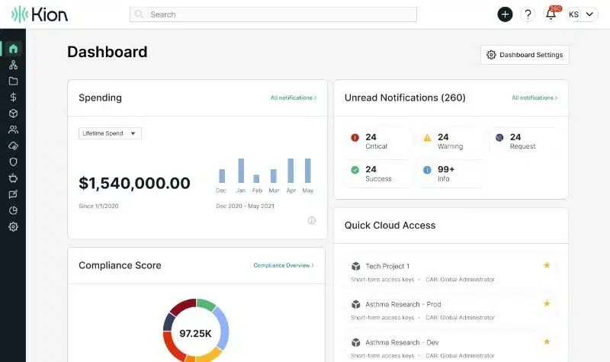Open the dollar sign financials sidebar icon

click(13, 98)
